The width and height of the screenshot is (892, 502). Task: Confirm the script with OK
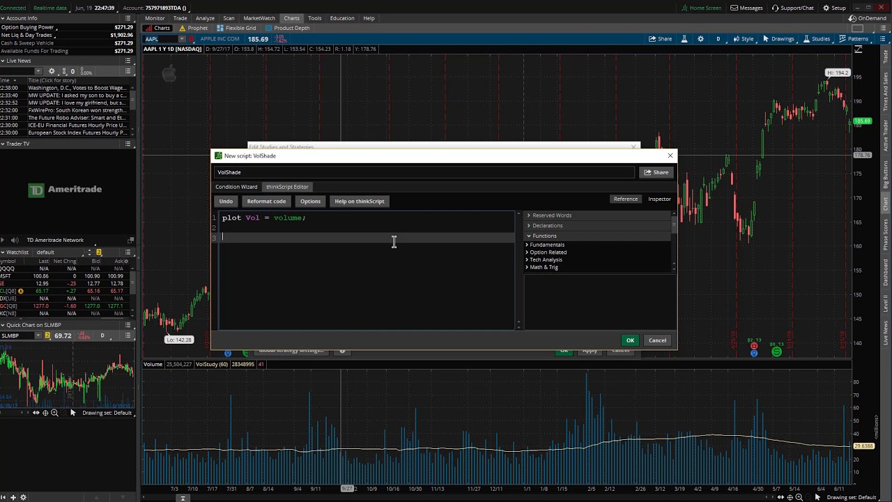click(630, 340)
